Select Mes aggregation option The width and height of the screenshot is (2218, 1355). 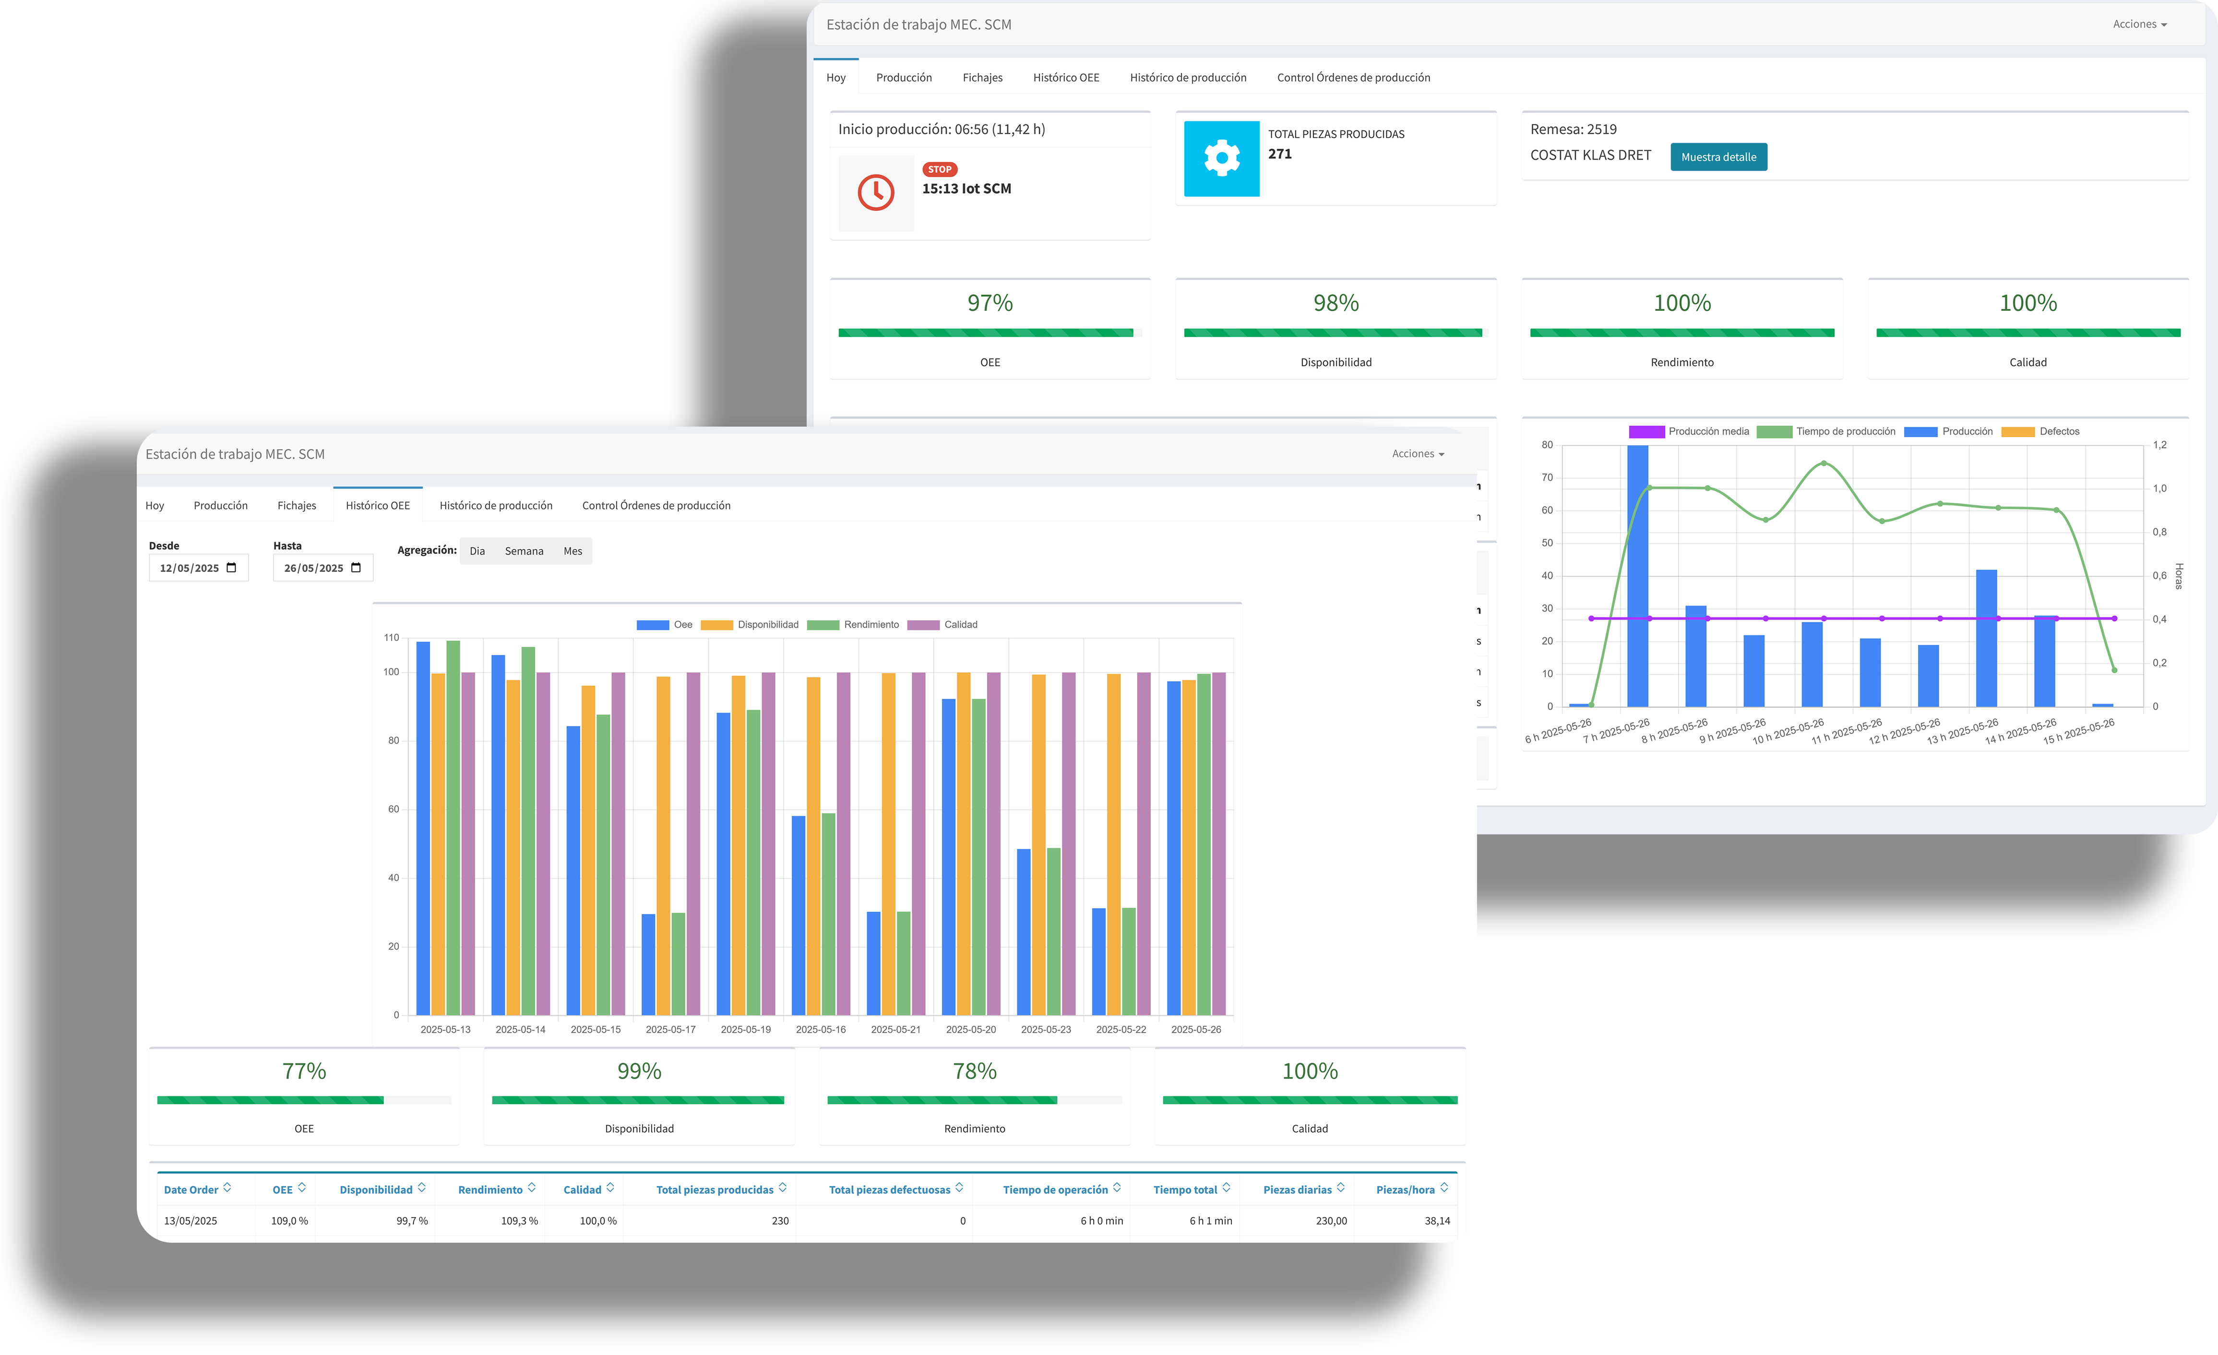pos(572,551)
